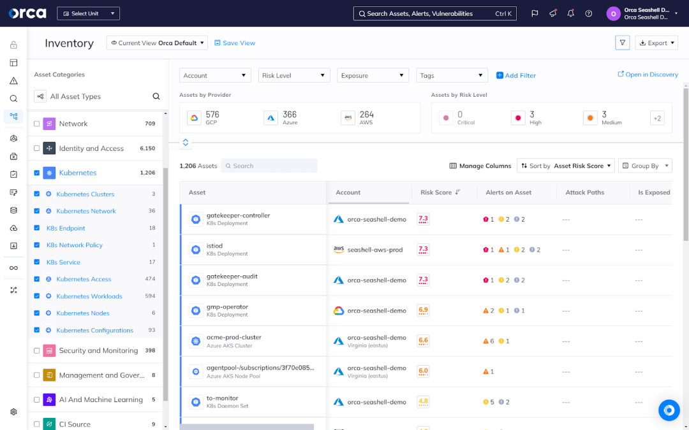Click the High risk level red indicator
Screen dimensions: 689x430
tap(518, 118)
